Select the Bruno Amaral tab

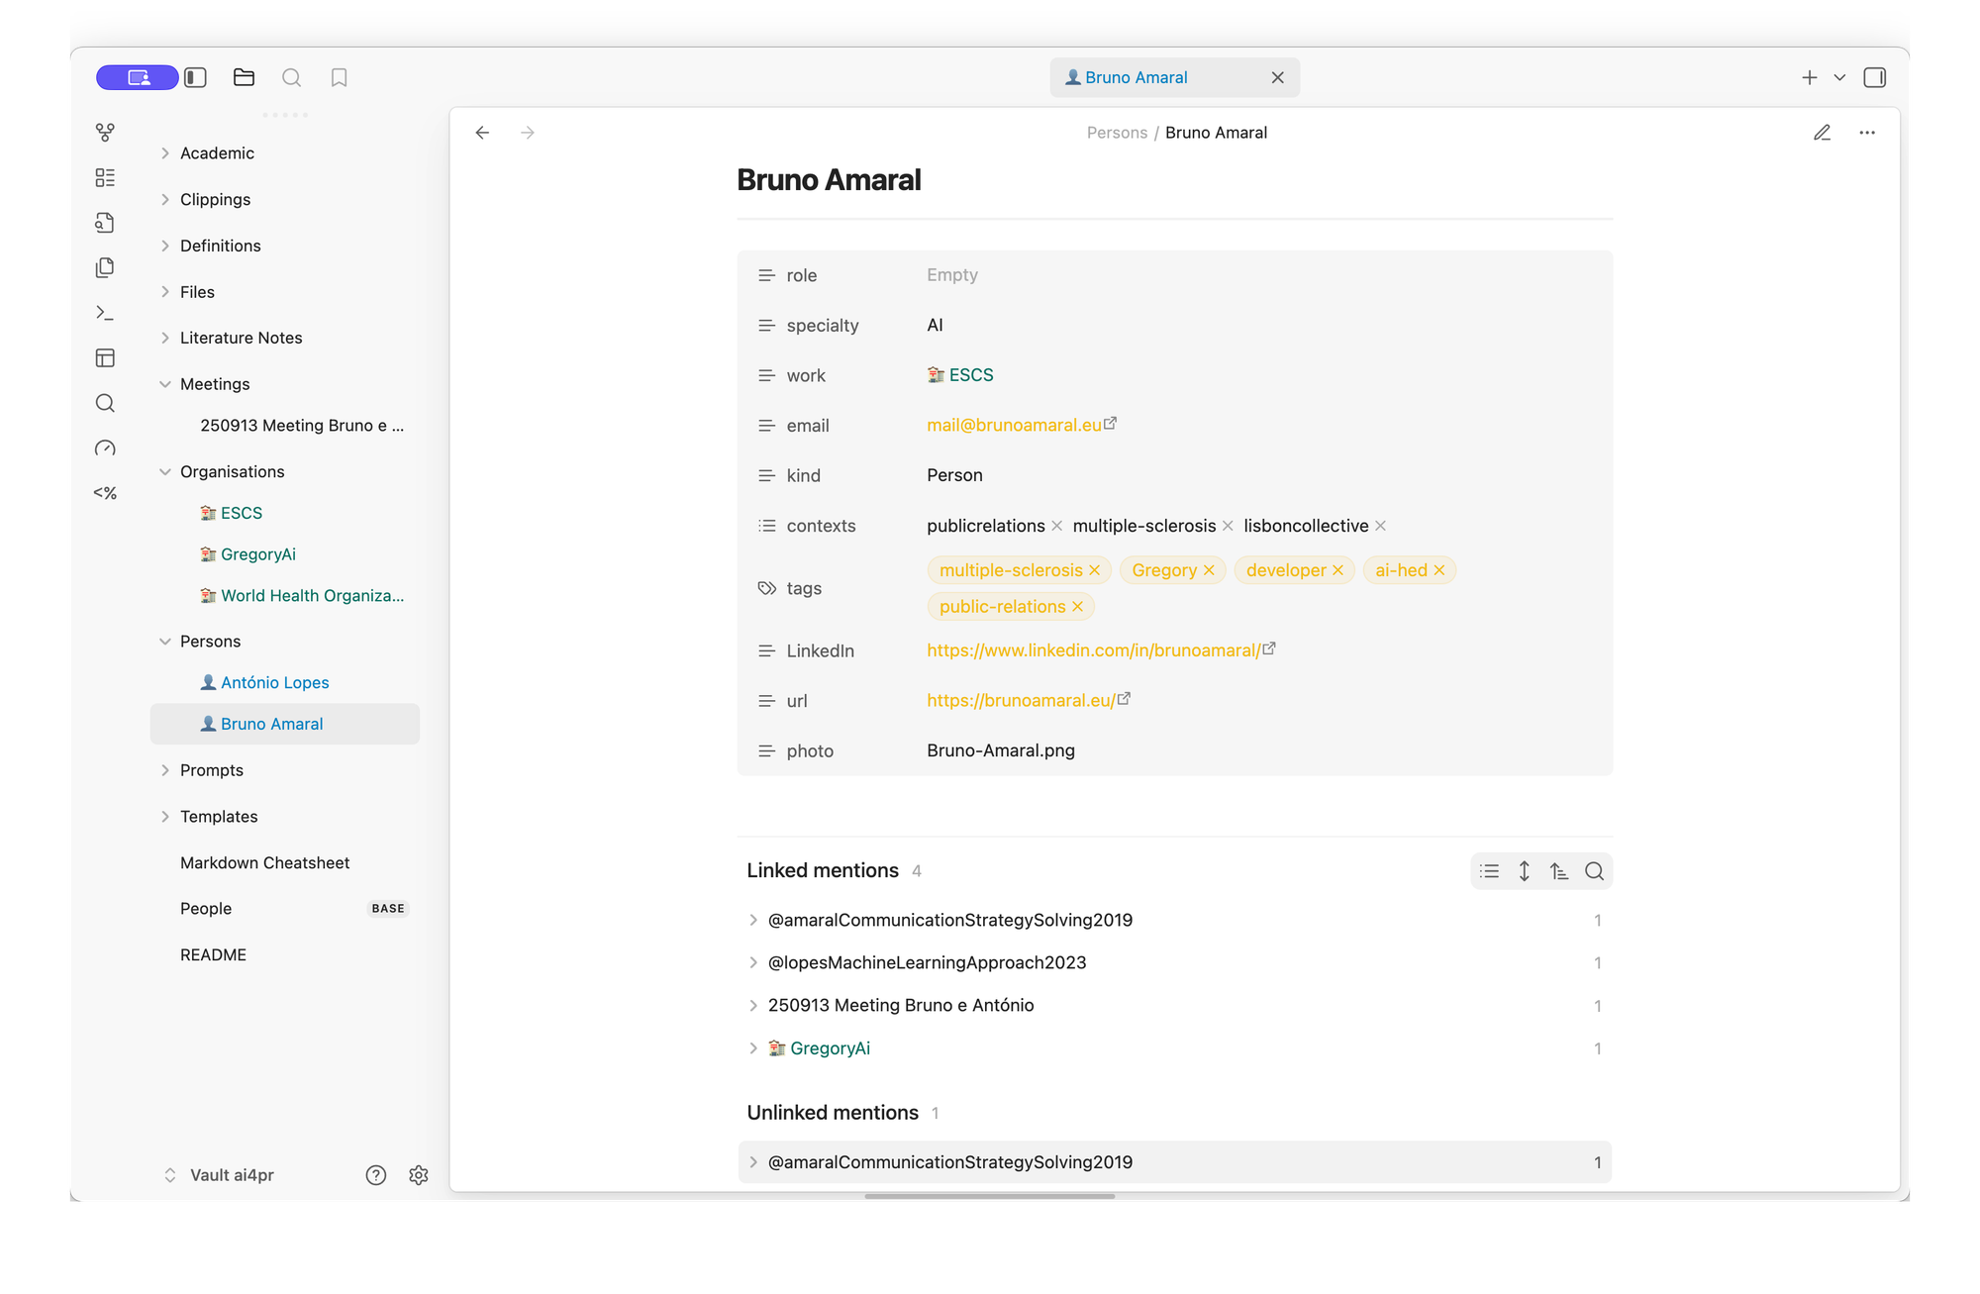pos(1136,77)
